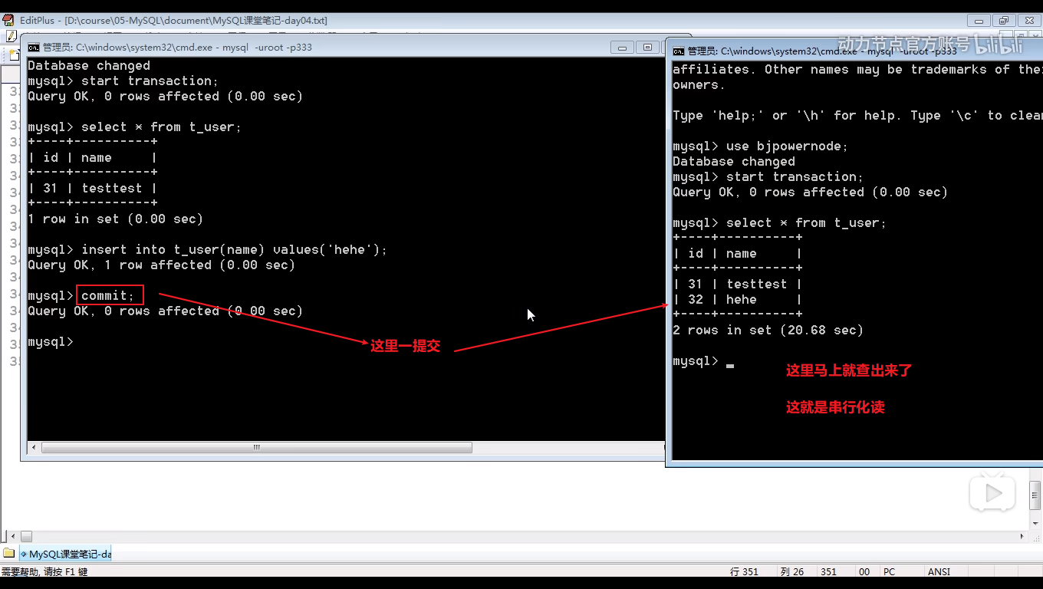The width and height of the screenshot is (1043, 589).
Task: Click '| 31 | testtest |' row in left cmd
Action: point(92,189)
